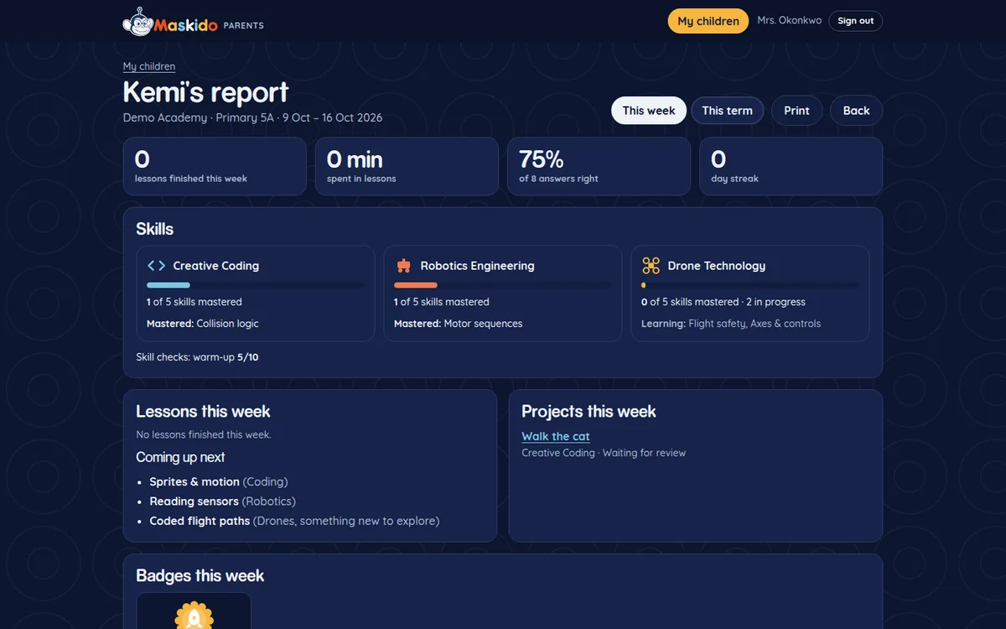Click the Creative Coding progress bar
1006x629 pixels.
[x=256, y=285]
